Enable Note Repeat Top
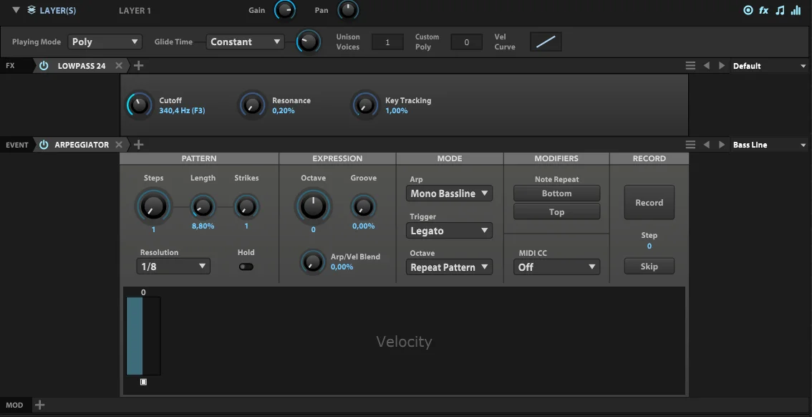 556,212
